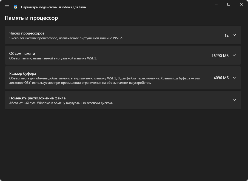Open the hamburger navigation menu
This screenshot has width=248, height=181.
click(x=7, y=7)
